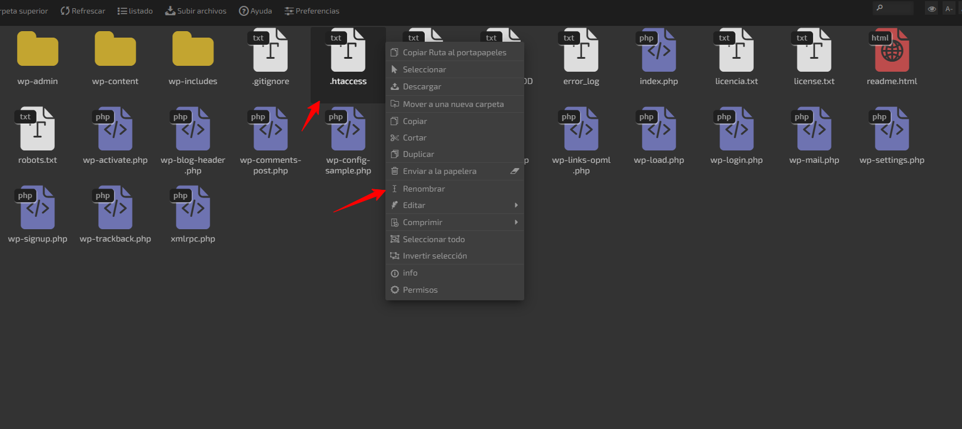Open Preferencias settings
This screenshot has width=962, height=429.
pos(312,11)
